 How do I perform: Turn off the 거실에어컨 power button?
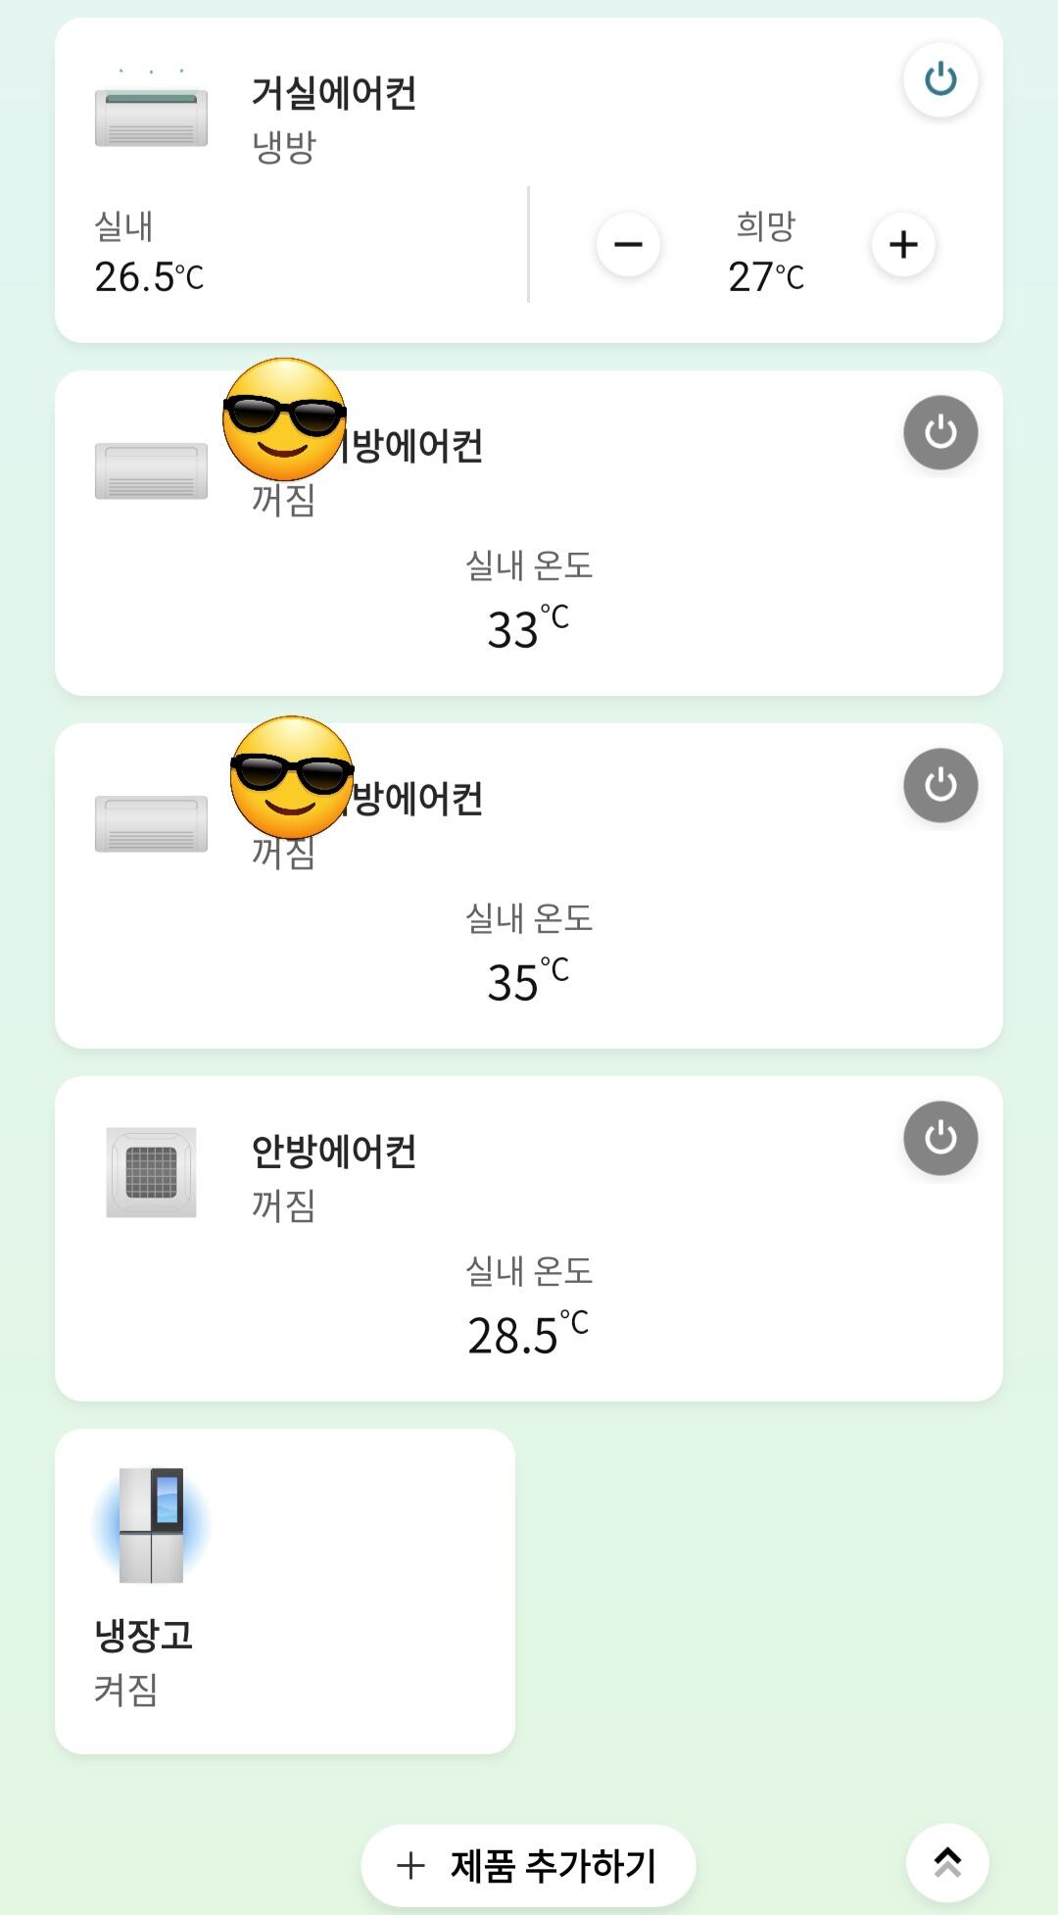click(940, 79)
